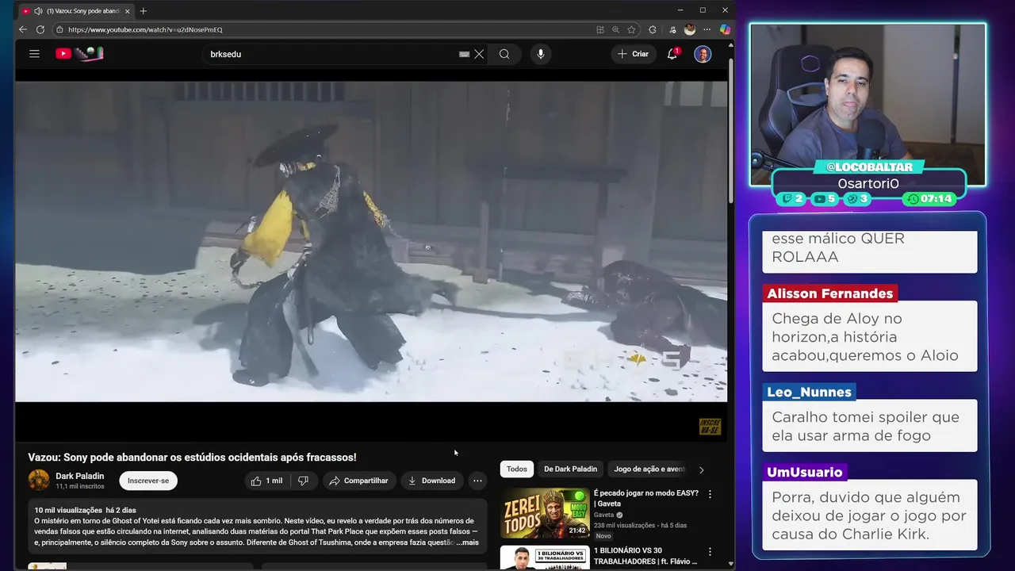This screenshot has width=1015, height=571.
Task: Open Edge settings and more menu
Action: pos(707,29)
